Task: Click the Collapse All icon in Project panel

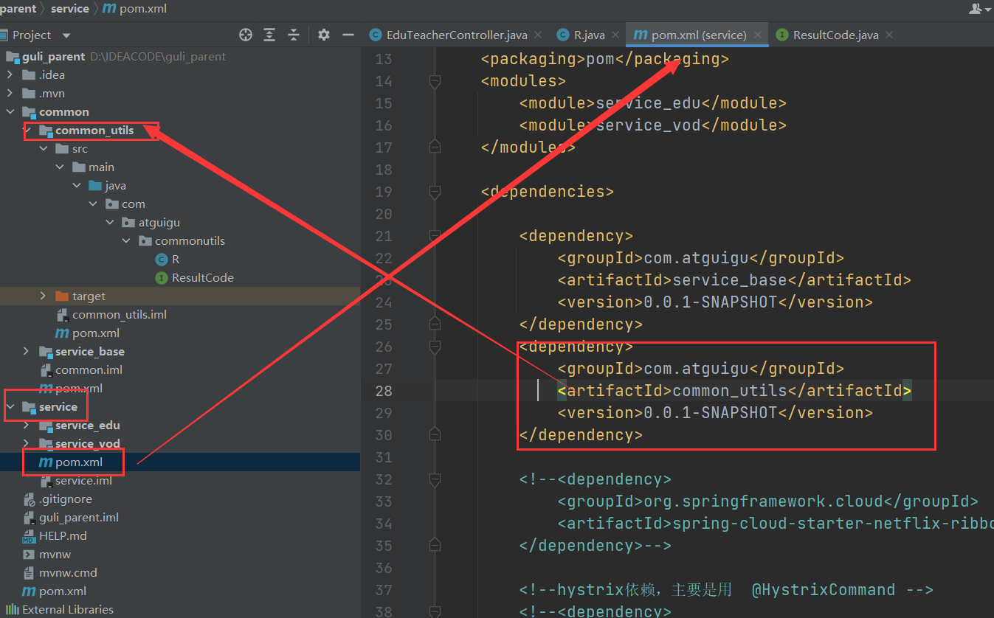Action: (x=294, y=35)
